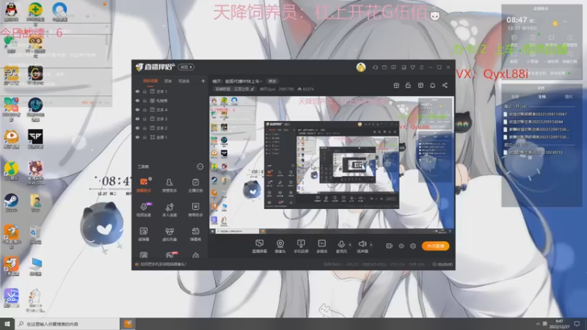Viewport: 587px width, 330px height.
Task: Mute the 麦克风 microphone
Action: (341, 246)
